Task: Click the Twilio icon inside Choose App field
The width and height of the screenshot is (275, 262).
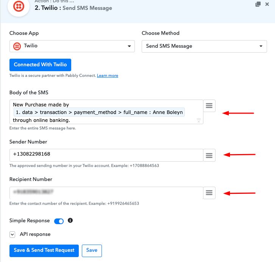Action: (x=17, y=46)
